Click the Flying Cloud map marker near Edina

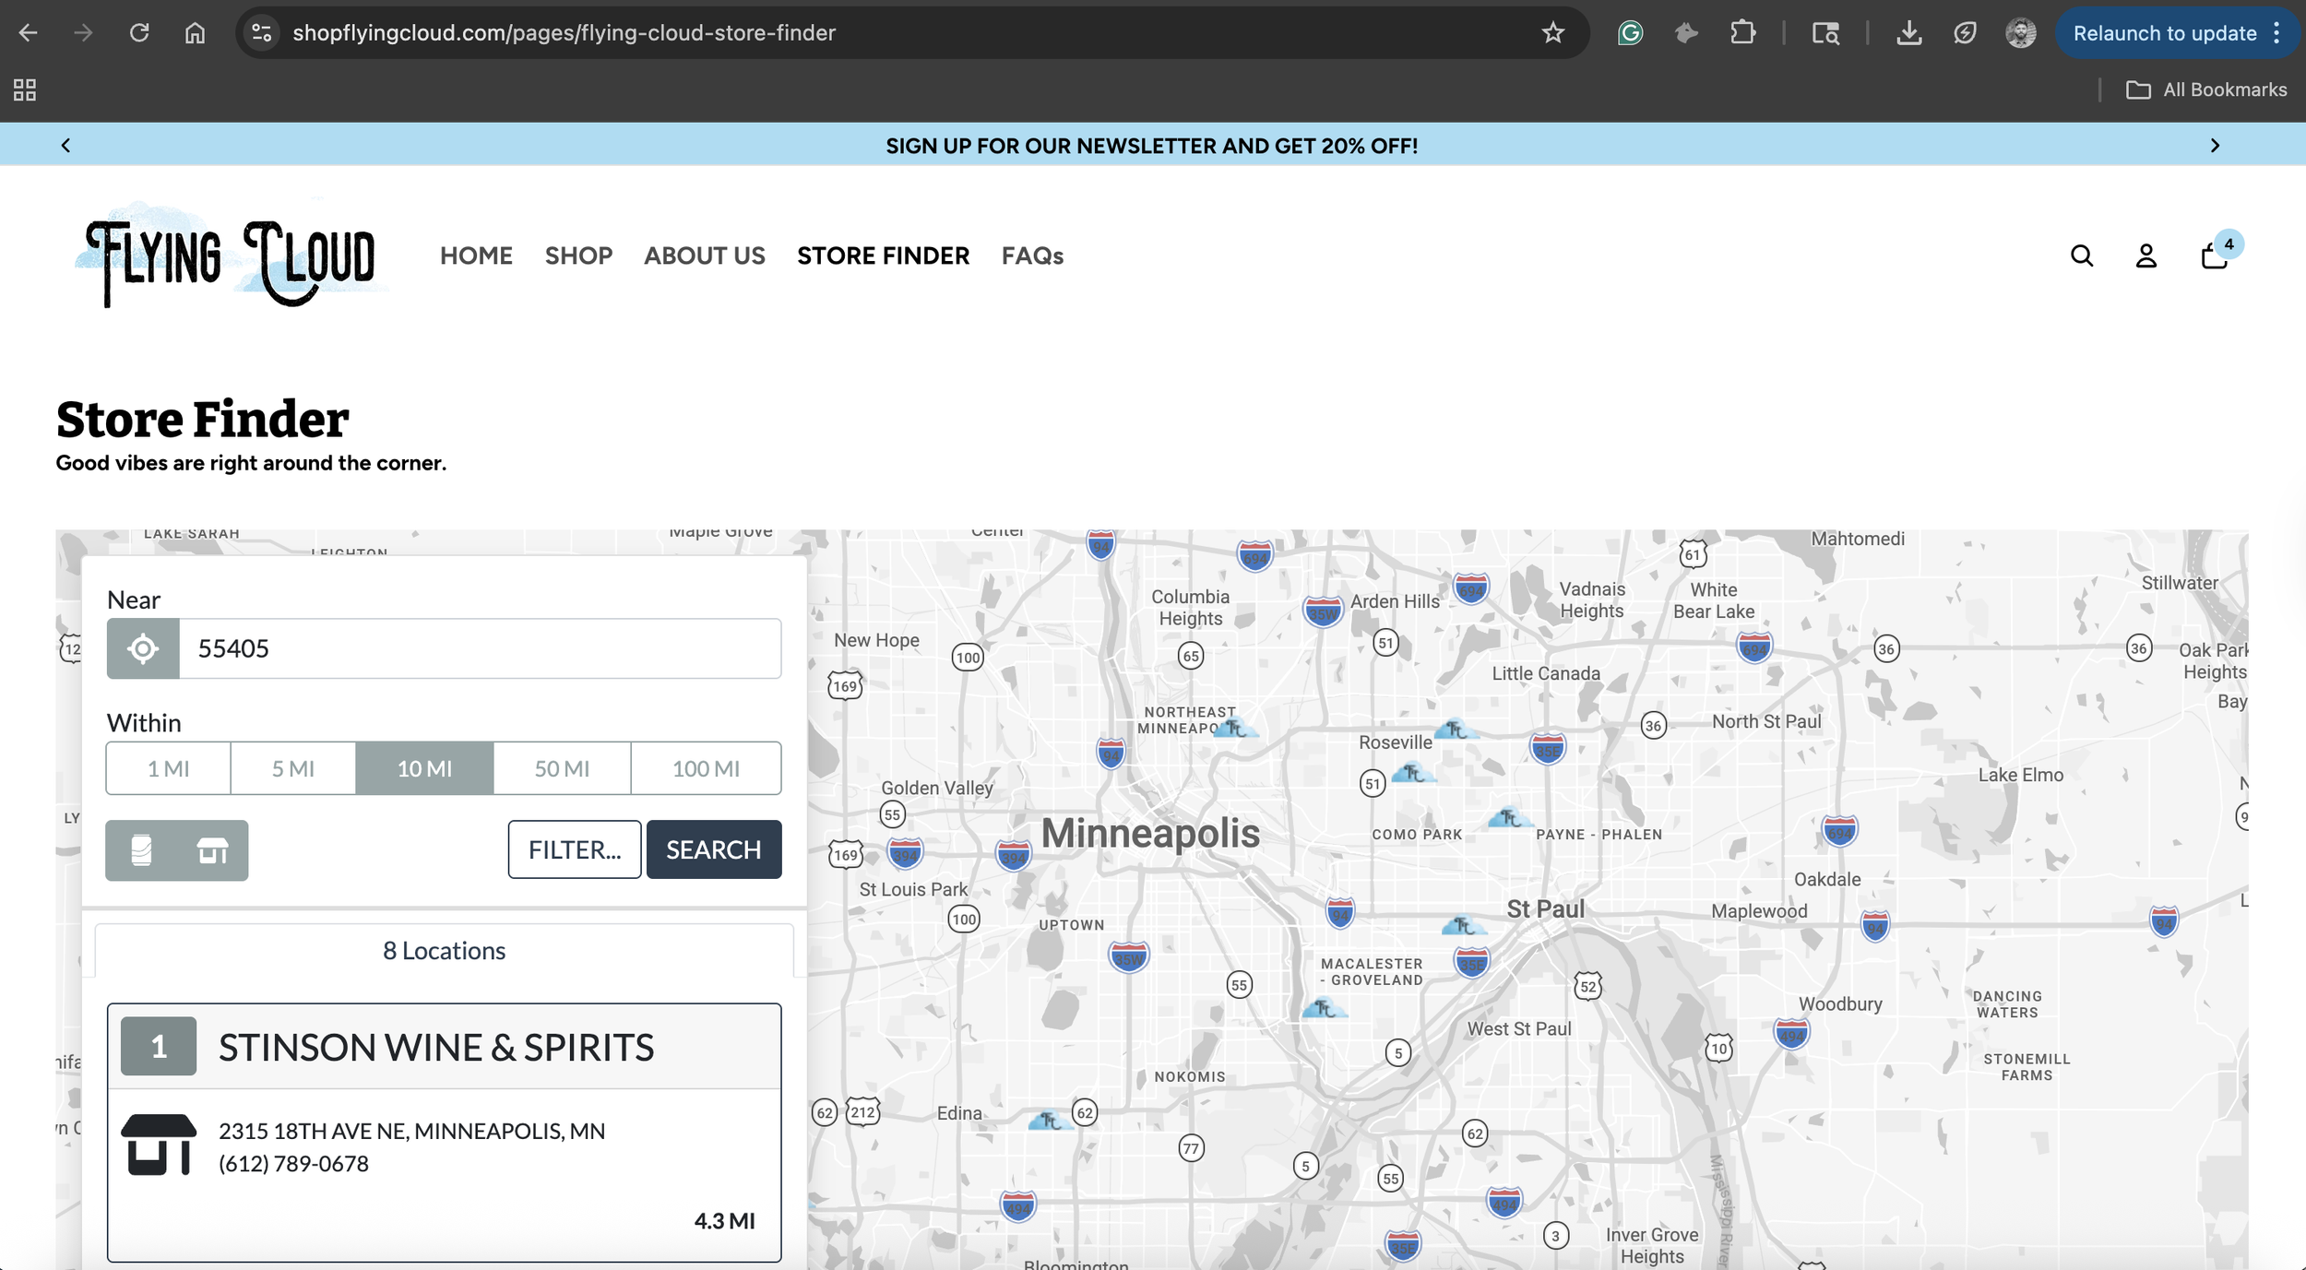(x=1049, y=1121)
